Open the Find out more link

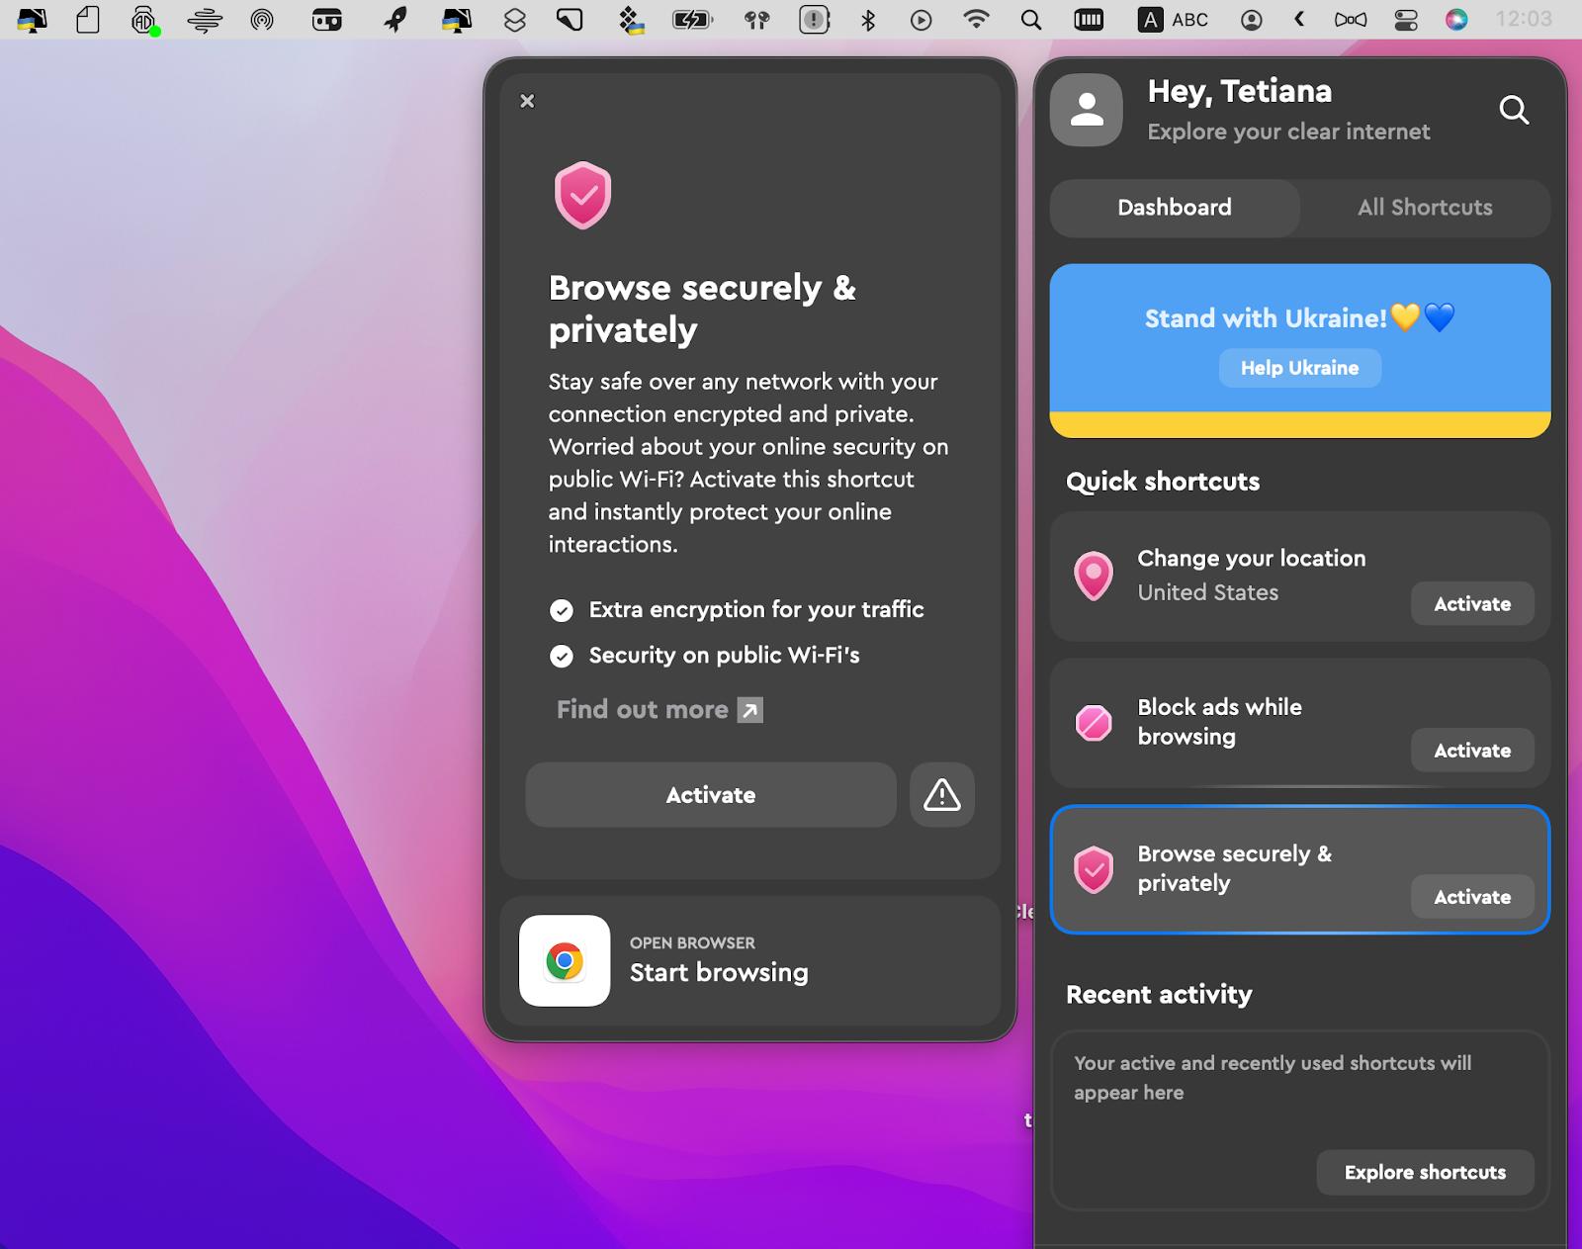659,709
